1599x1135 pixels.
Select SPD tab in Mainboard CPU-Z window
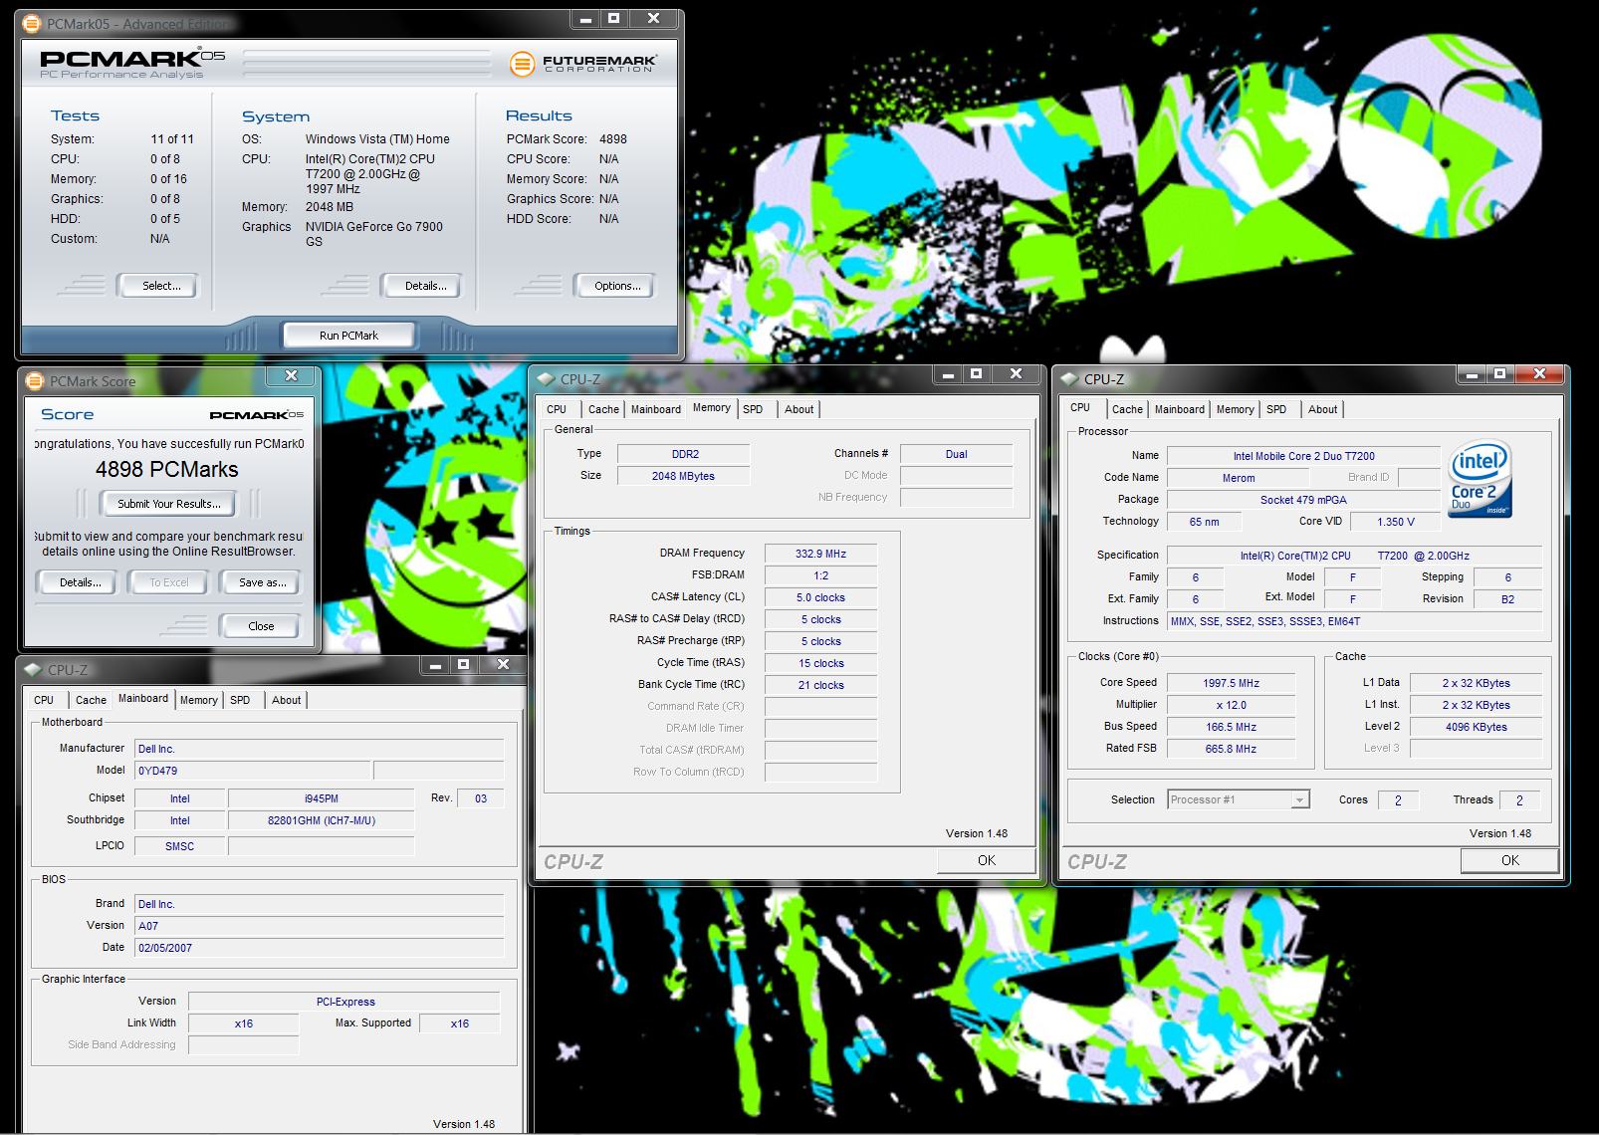240,700
